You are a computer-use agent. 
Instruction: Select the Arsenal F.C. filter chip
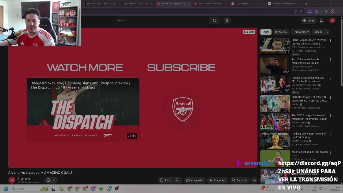point(321,32)
